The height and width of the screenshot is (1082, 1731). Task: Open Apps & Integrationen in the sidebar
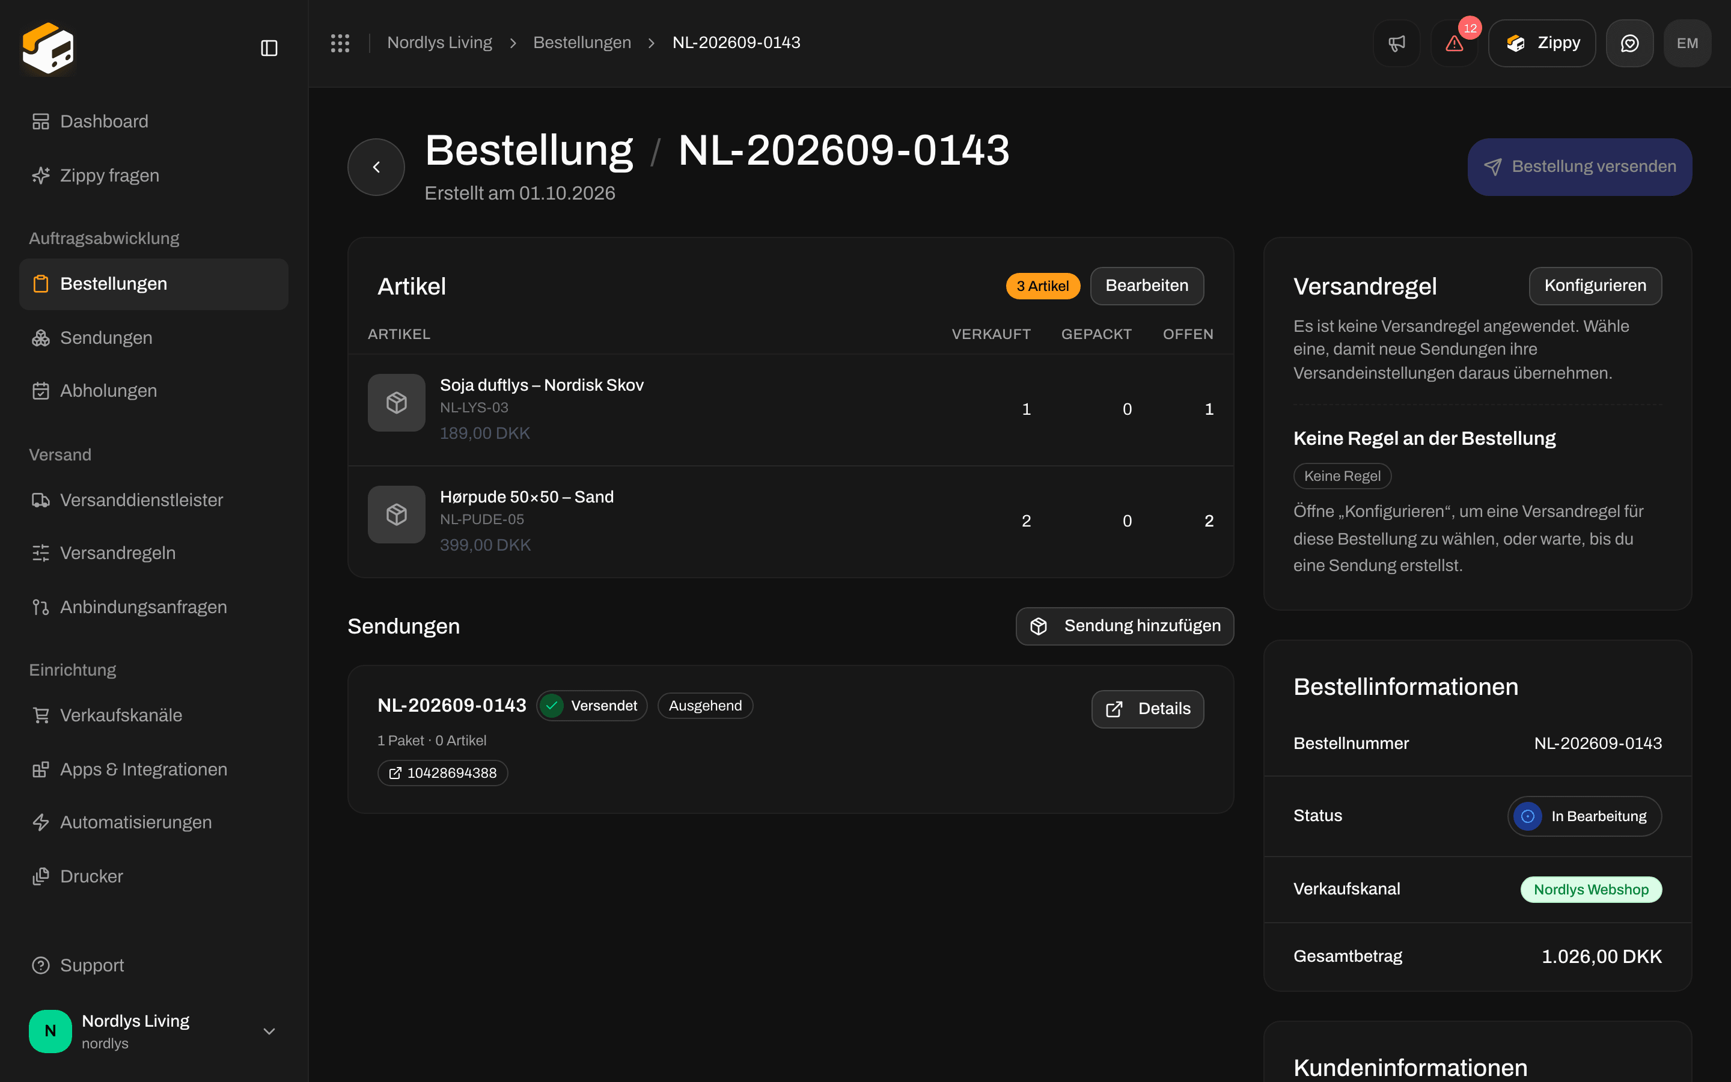point(154,769)
